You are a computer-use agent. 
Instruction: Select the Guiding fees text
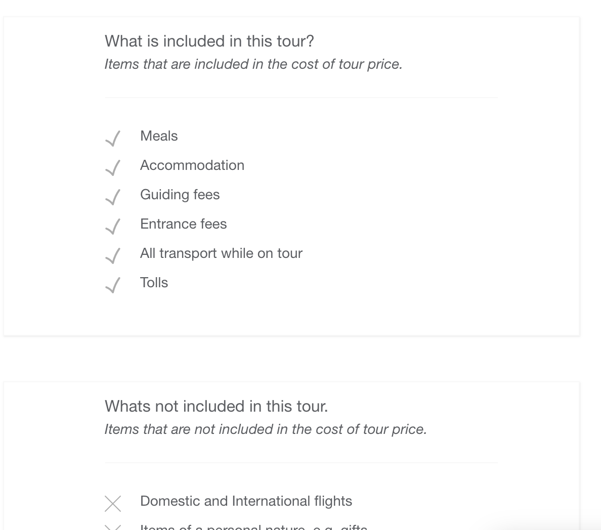click(180, 195)
